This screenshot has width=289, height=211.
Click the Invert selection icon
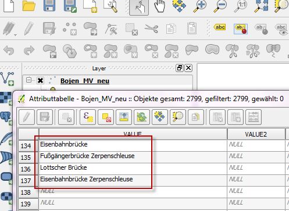click(142, 117)
